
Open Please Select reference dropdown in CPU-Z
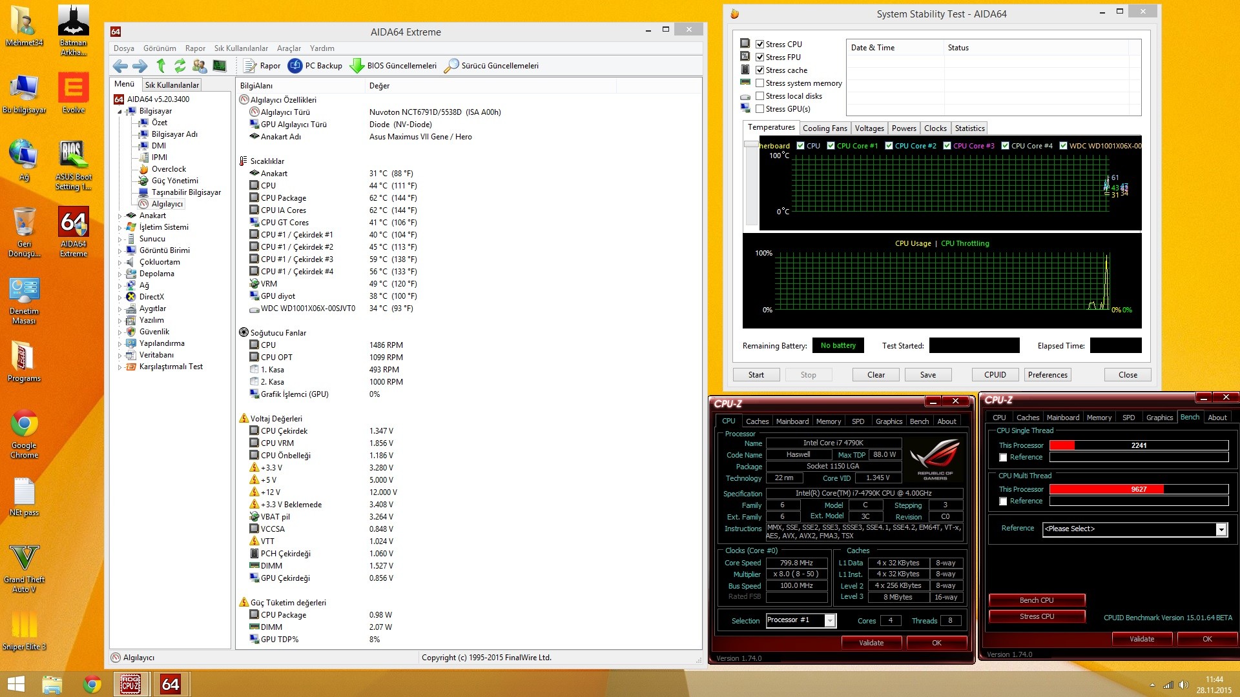coord(1221,529)
